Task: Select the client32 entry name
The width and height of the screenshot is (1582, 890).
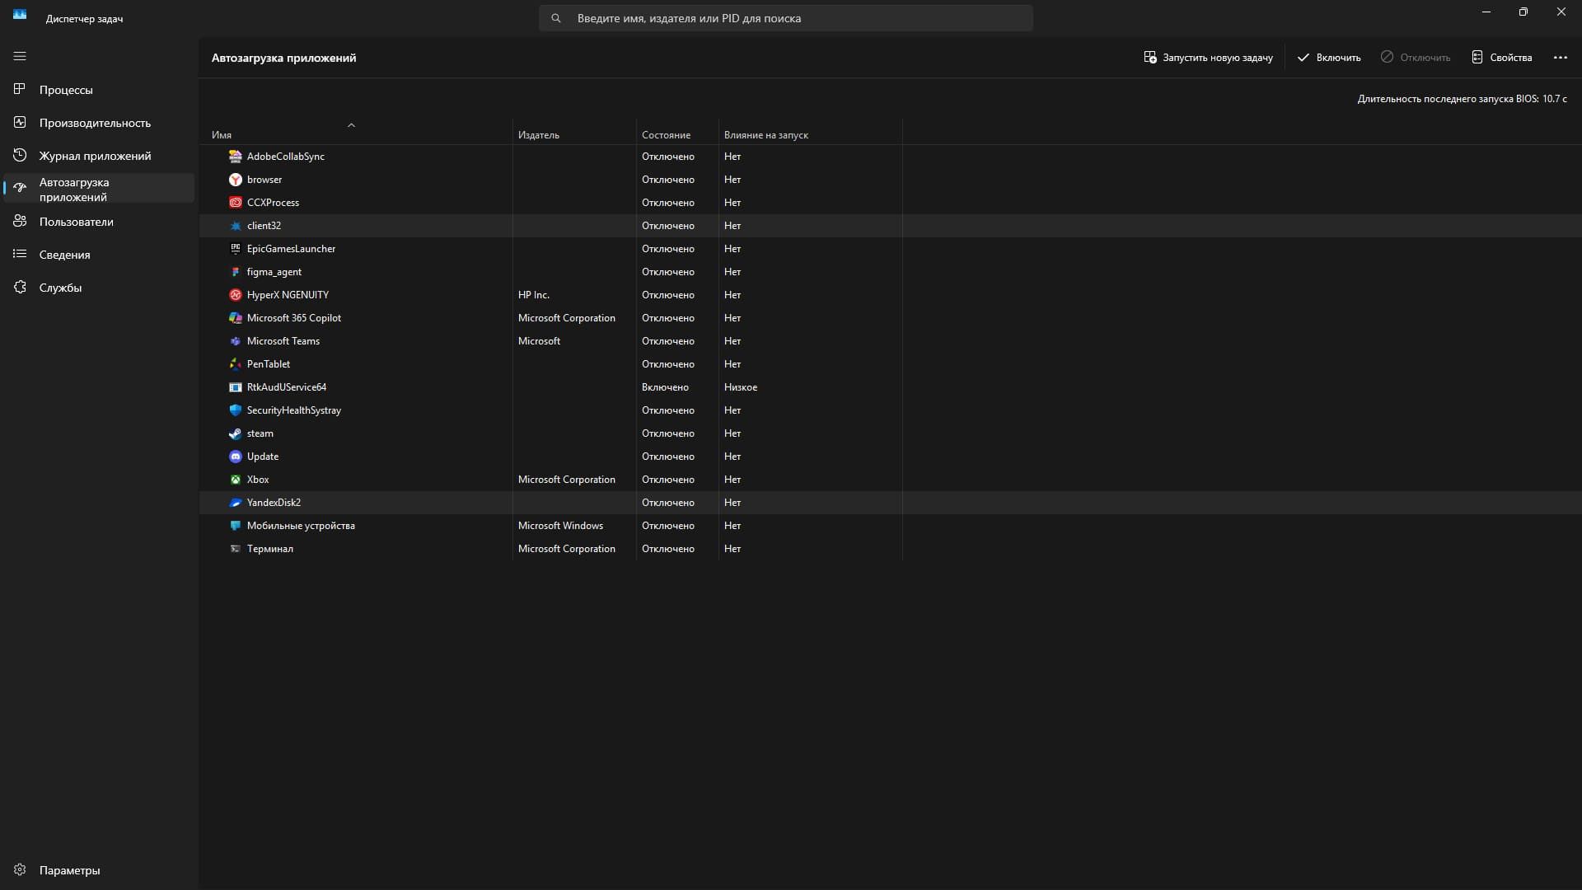Action: pos(264,226)
